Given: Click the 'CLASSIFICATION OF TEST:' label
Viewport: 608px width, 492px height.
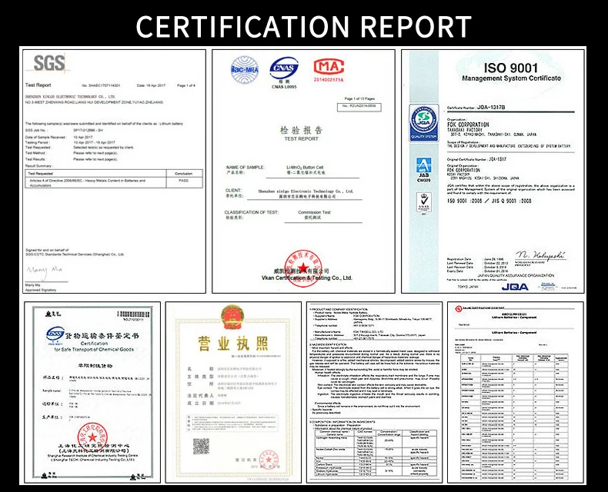Looking at the screenshot, I should tap(251, 212).
